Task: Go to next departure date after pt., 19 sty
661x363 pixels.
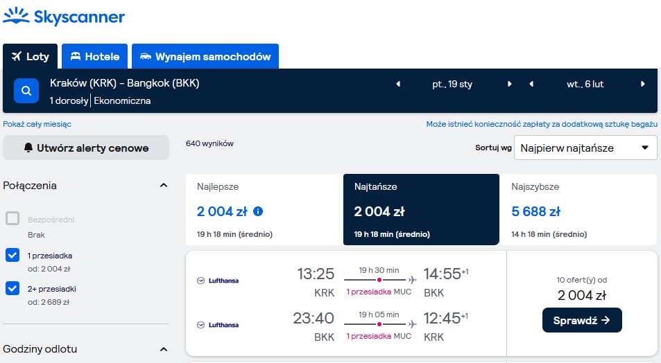Action: click(509, 84)
